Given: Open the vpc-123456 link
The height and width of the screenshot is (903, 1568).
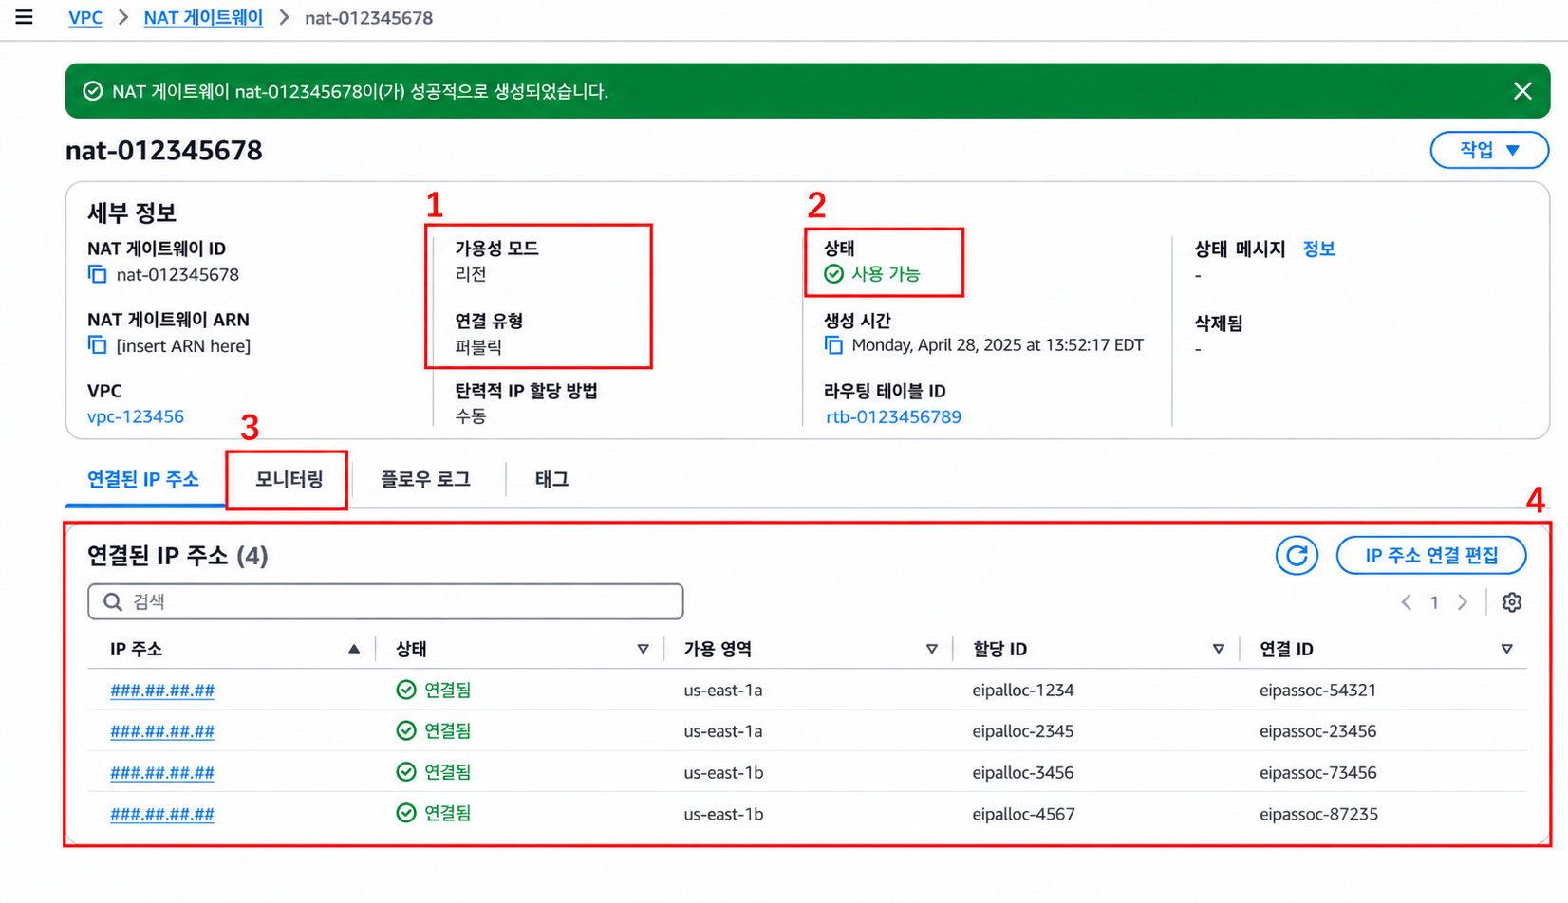Looking at the screenshot, I should tap(136, 416).
